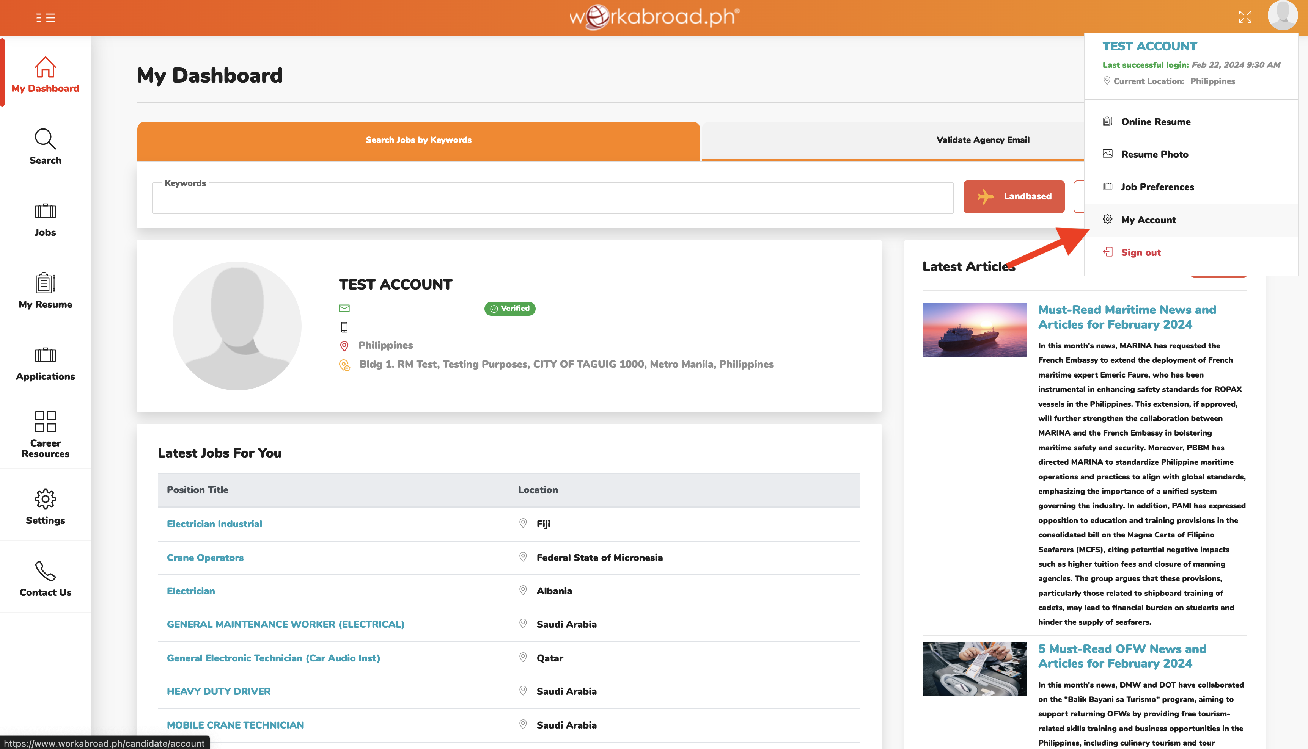Select Job Preferences menu entry
1308x749 pixels.
(x=1157, y=187)
